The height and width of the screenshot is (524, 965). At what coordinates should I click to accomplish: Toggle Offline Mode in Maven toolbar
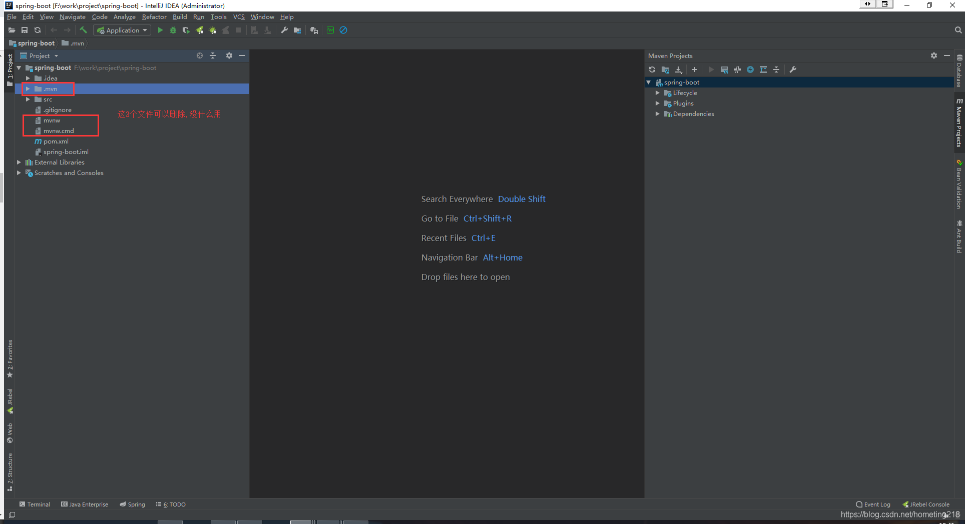pos(737,70)
